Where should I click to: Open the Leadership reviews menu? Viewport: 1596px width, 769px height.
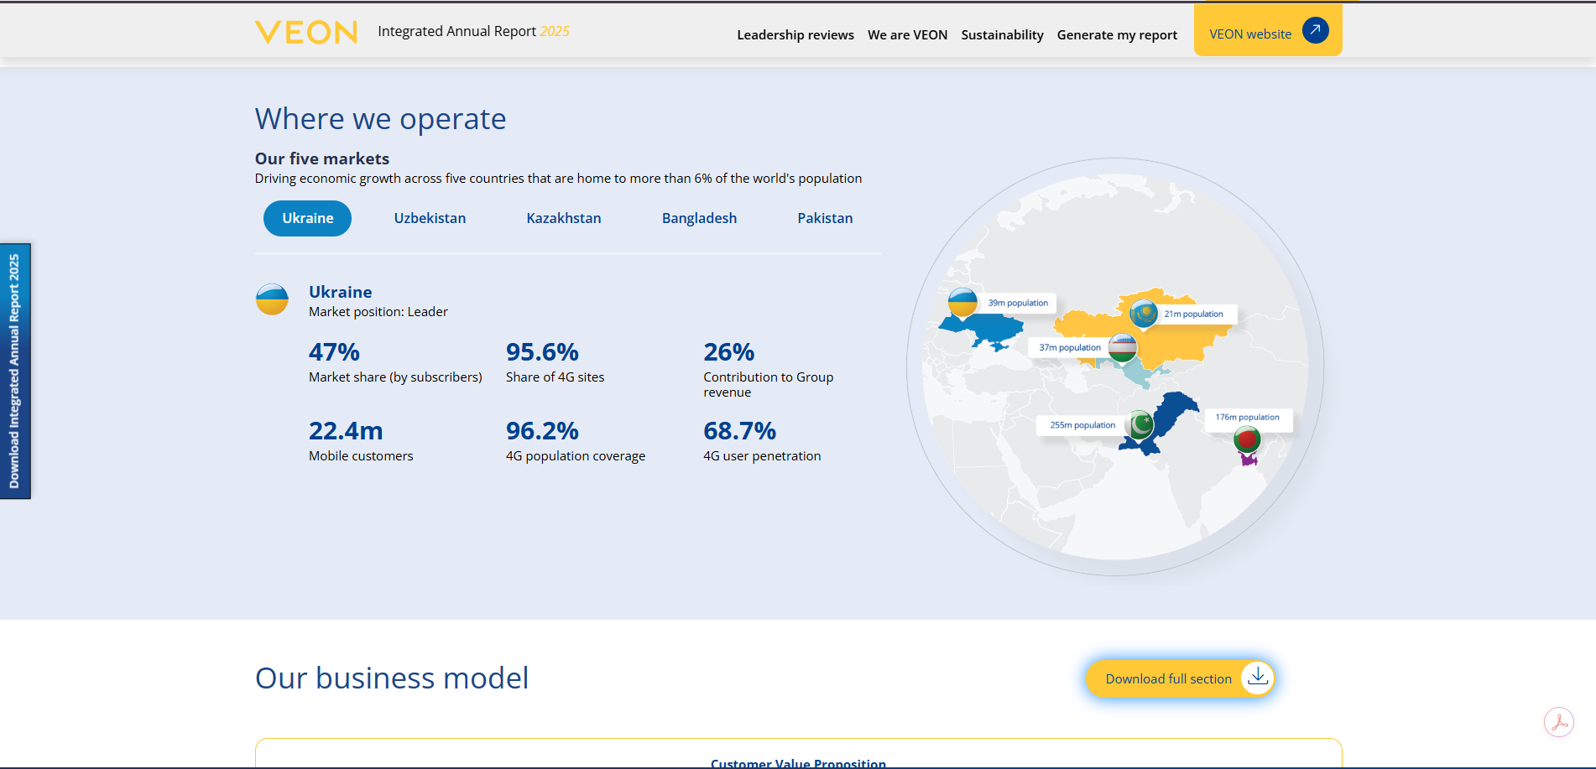coord(795,35)
